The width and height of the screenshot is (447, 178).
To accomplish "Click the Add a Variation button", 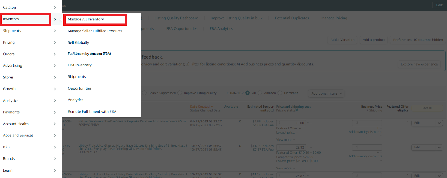I will (342, 40).
